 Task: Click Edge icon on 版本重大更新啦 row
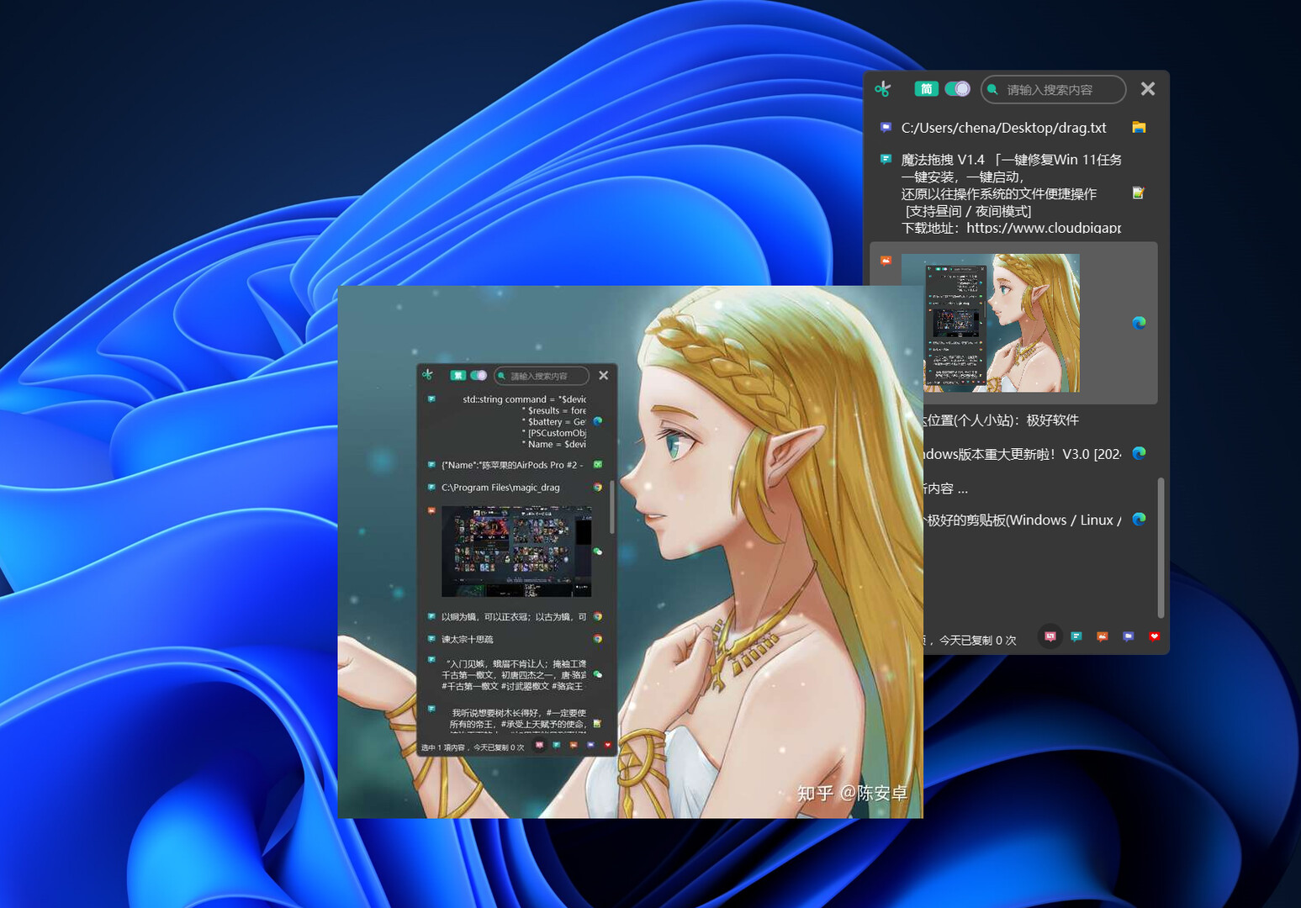1139,453
